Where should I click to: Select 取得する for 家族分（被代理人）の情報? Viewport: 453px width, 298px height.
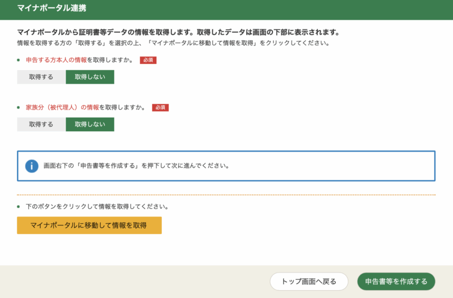click(41, 124)
